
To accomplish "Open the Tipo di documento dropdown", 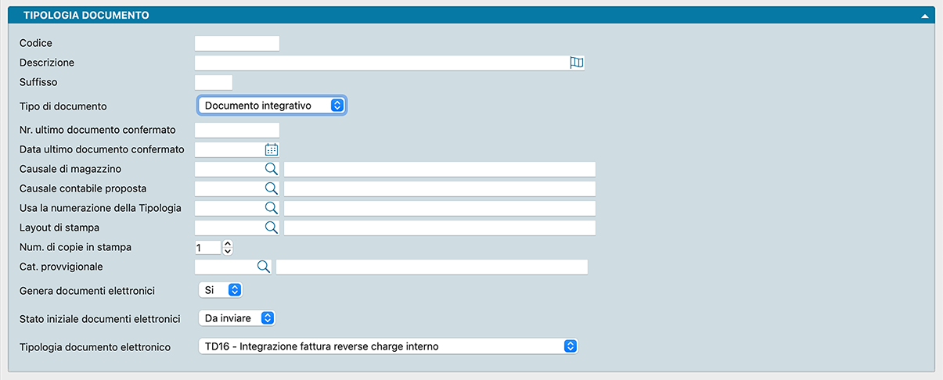I will 271,106.
